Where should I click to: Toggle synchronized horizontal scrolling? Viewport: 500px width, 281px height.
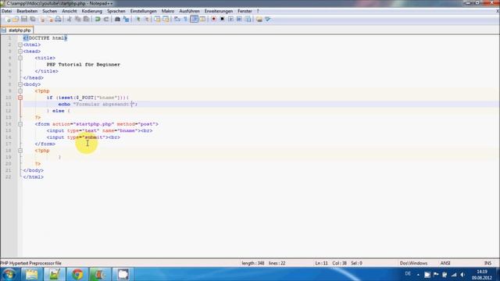coord(166,19)
